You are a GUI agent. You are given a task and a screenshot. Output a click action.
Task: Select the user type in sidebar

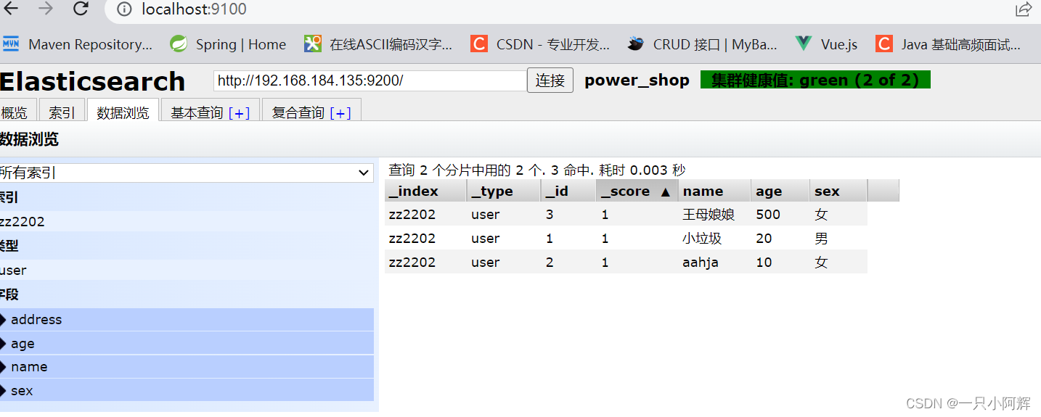click(x=187, y=271)
